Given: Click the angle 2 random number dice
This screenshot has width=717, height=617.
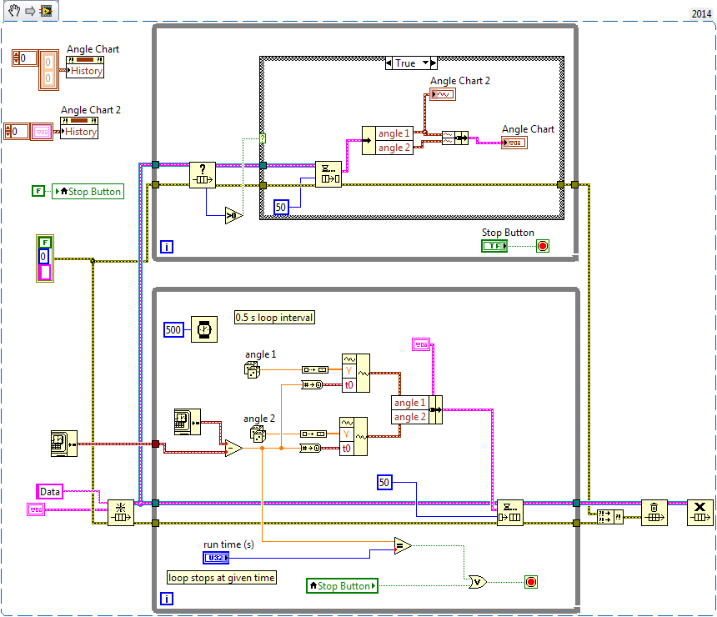Looking at the screenshot, I should [258, 434].
